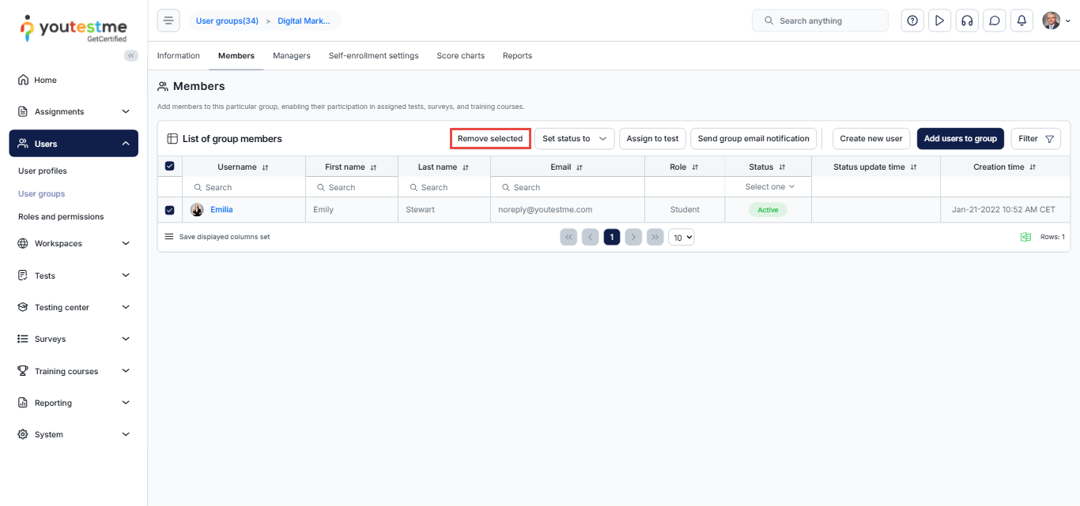
Task: Click the 'Remove selected' button
Action: [490, 139]
